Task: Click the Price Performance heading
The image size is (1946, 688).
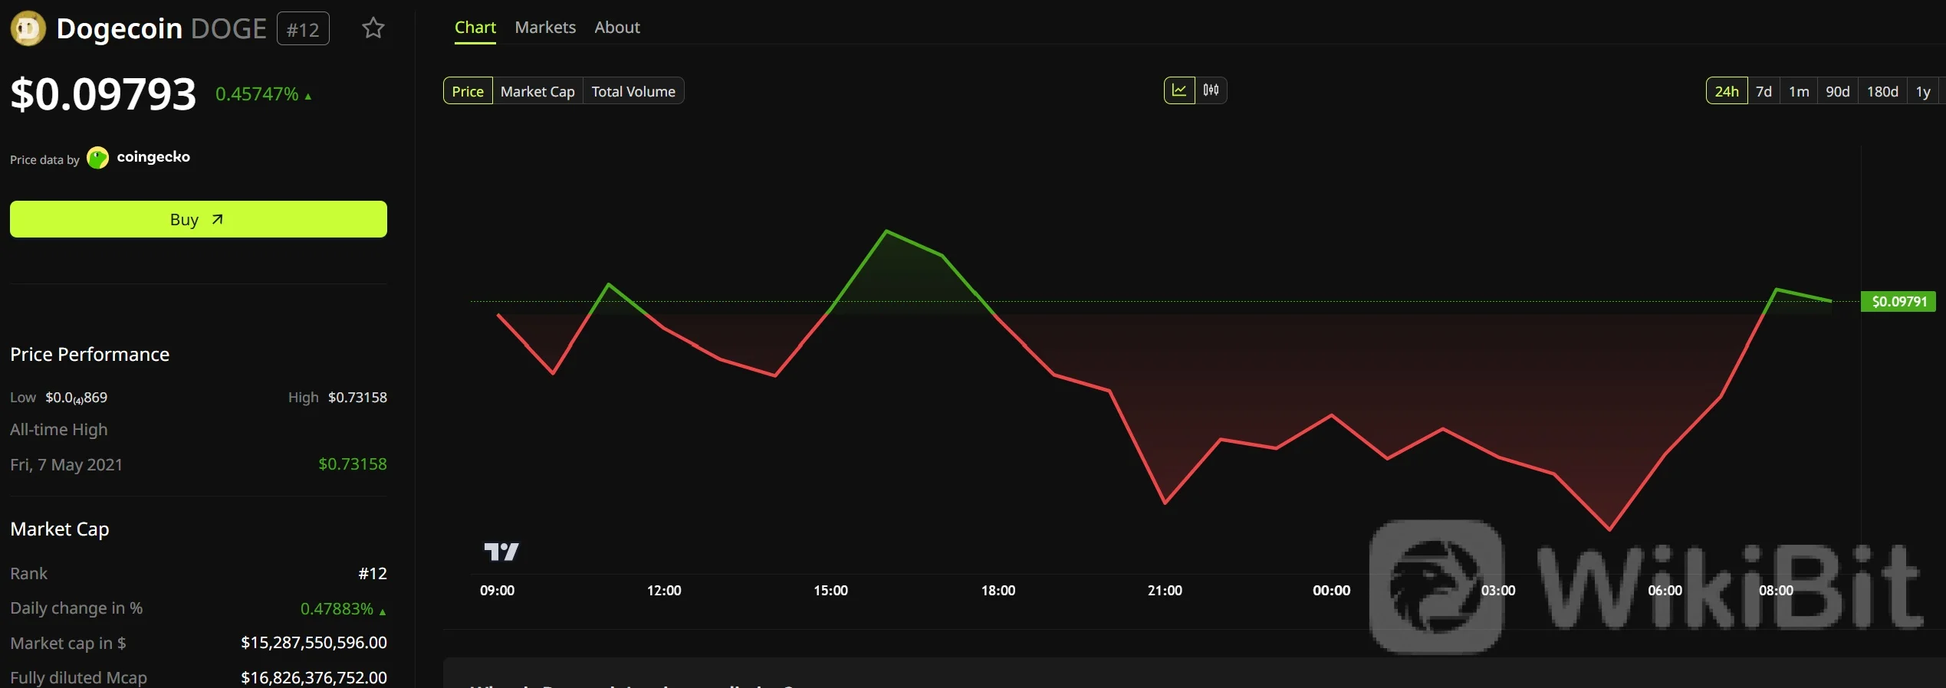Action: (x=90, y=355)
